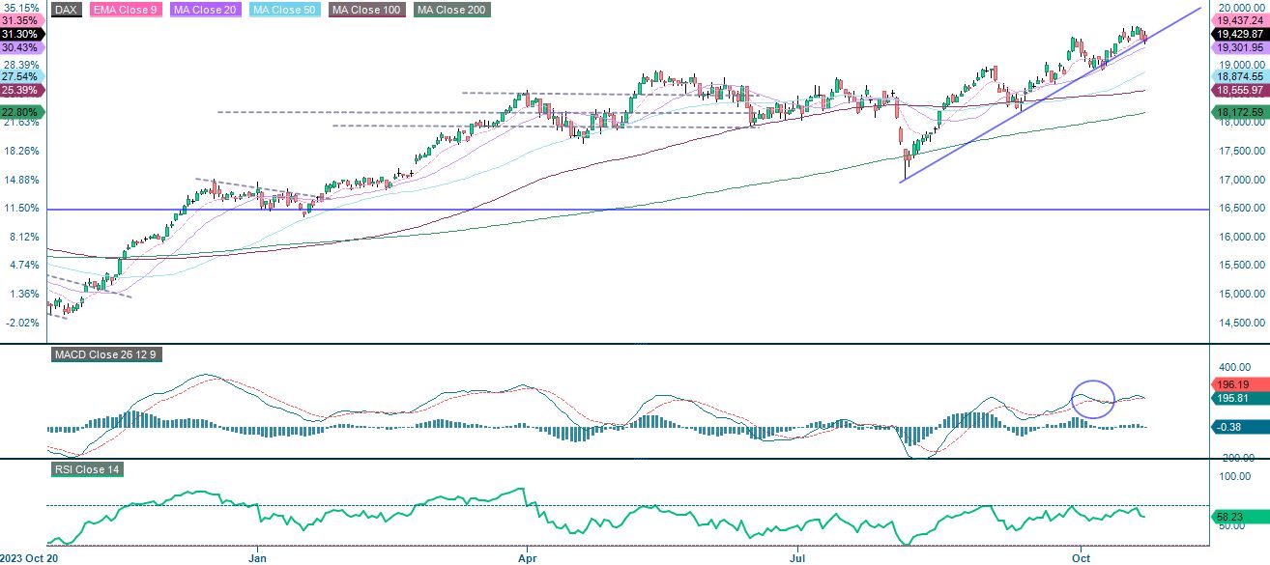Select the MA Close 200 legend label
This screenshot has height=565, width=1270.
pos(451,10)
